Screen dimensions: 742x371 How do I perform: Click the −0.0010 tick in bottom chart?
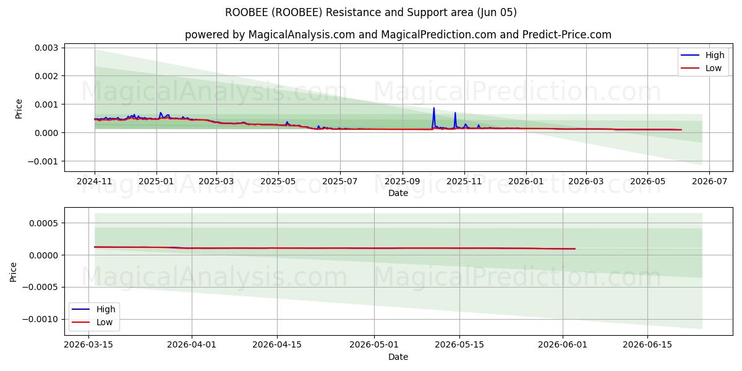(x=41, y=320)
